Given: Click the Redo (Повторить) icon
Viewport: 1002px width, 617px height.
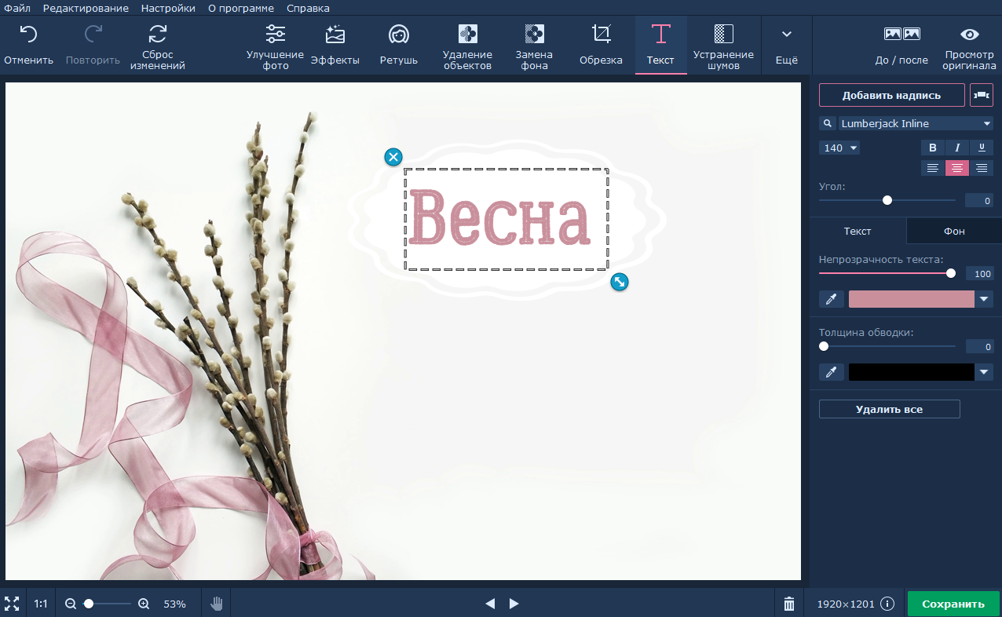Looking at the screenshot, I should 93,34.
